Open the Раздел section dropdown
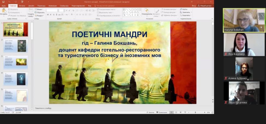Image resolution: width=266 pixels, height=124 pixels. point(39,15)
